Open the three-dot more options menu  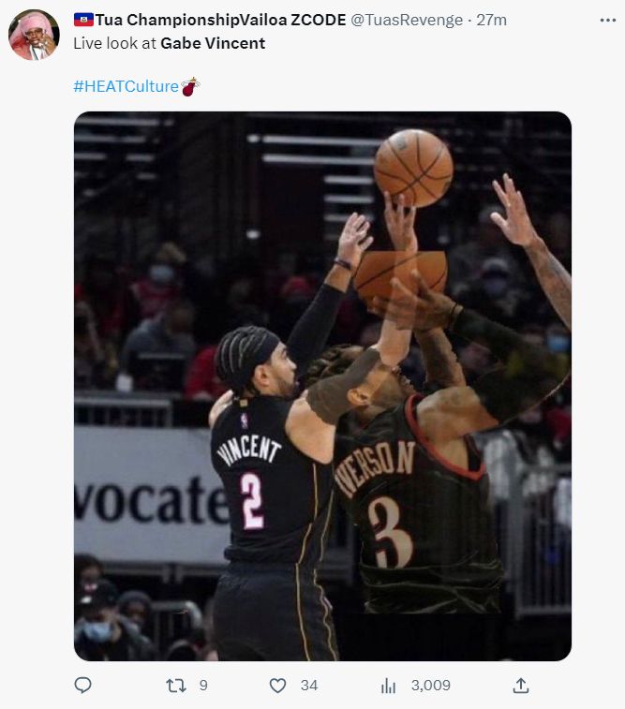[607, 20]
